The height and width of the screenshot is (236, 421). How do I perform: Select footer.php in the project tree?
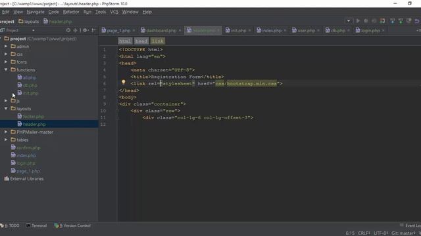pos(34,117)
